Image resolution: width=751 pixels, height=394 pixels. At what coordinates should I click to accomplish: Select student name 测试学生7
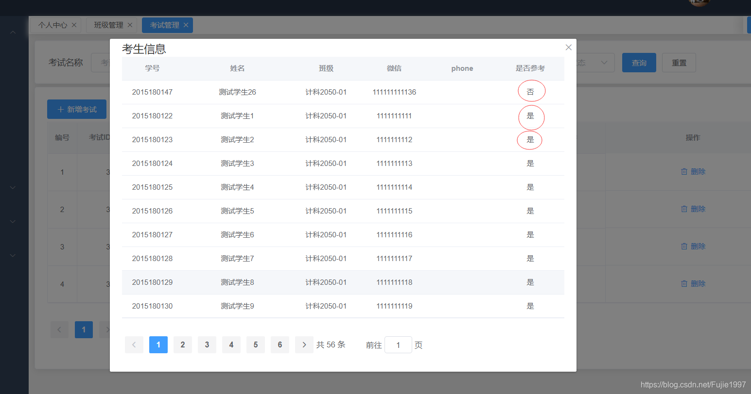coord(237,259)
